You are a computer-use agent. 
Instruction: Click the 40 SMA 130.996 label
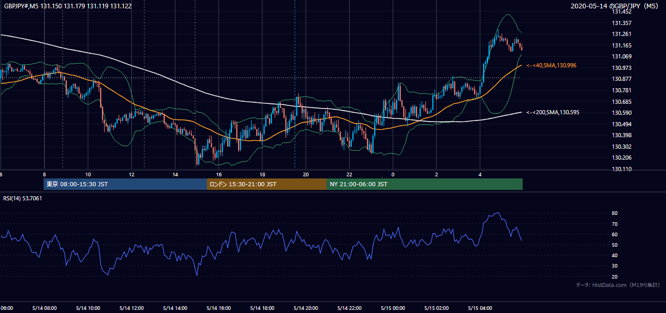551,65
